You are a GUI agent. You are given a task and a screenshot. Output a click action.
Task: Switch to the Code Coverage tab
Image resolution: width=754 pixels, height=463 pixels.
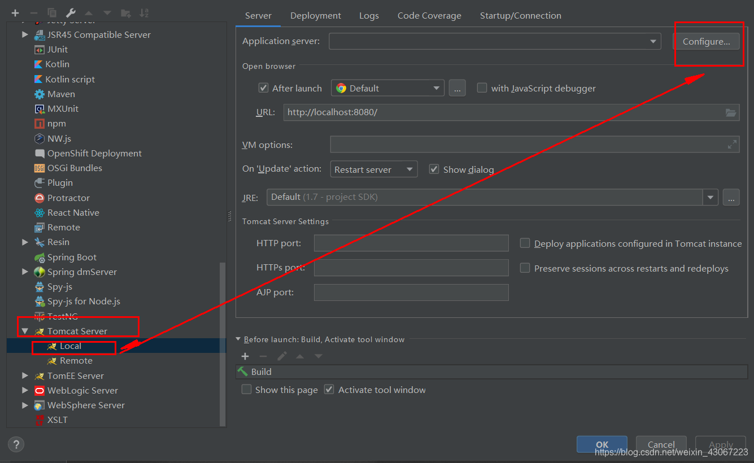(429, 16)
